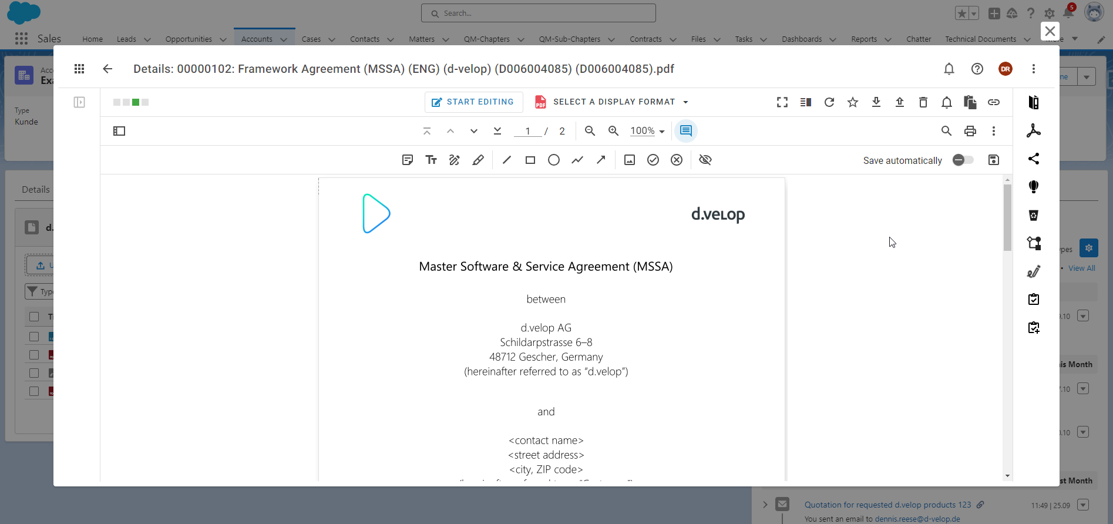
Task: Delete the document using trash icon
Action: [923, 102]
